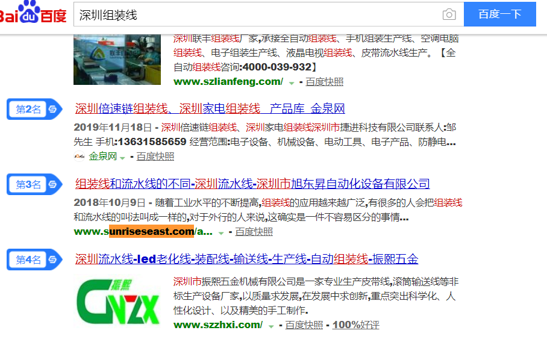The image size is (547, 342).
Task: Click the 金泉网 site favicon
Action: pos(79,157)
